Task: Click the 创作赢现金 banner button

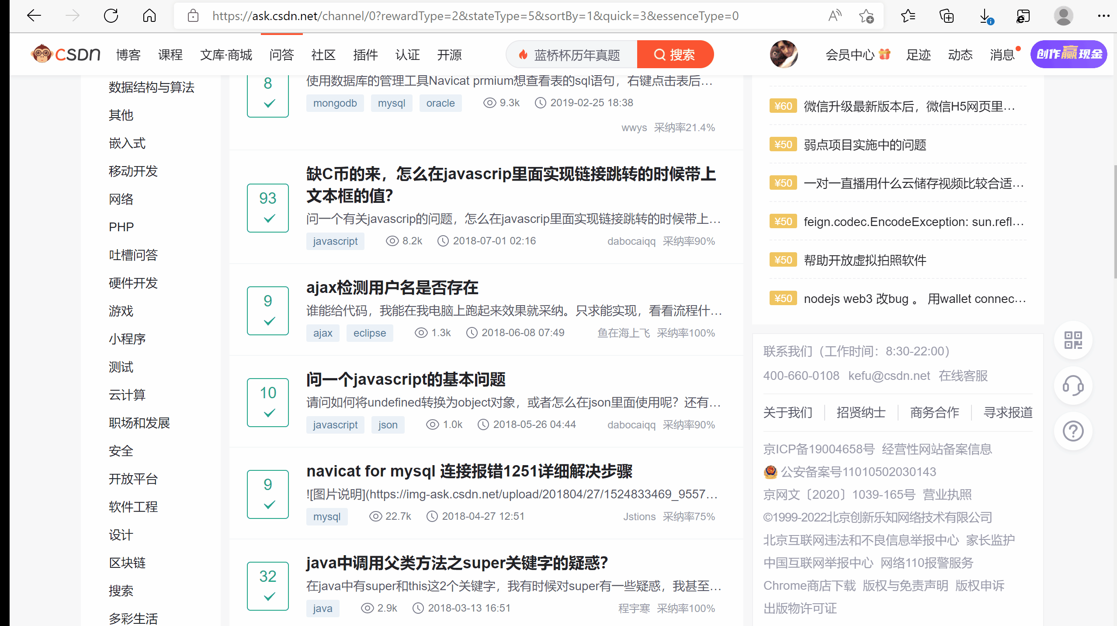Action: [1068, 54]
